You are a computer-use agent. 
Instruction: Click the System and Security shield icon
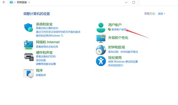pos(29,27)
